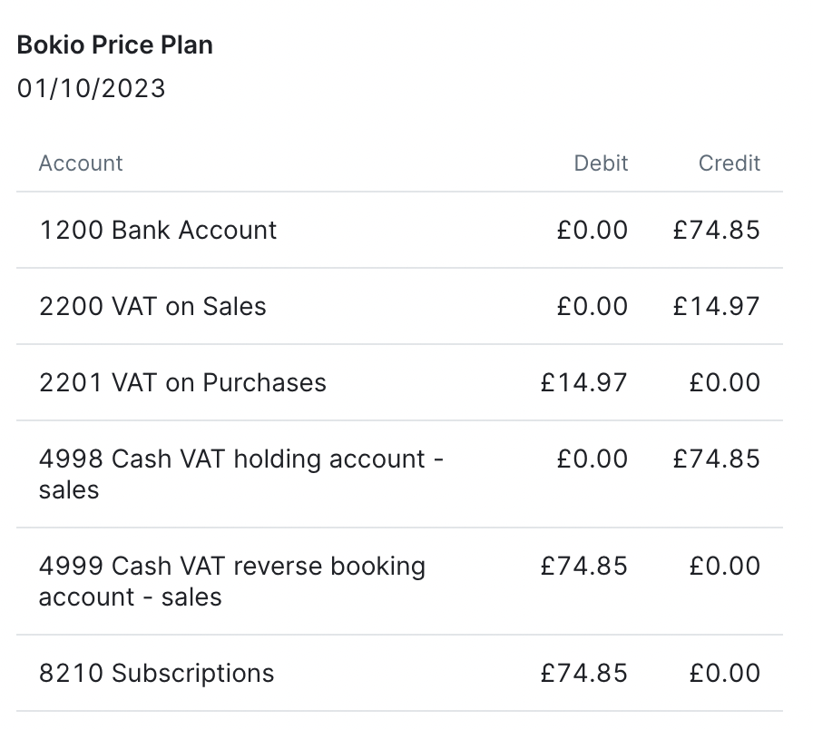Click the VAT on Purchases credit £0.00

coord(724,382)
